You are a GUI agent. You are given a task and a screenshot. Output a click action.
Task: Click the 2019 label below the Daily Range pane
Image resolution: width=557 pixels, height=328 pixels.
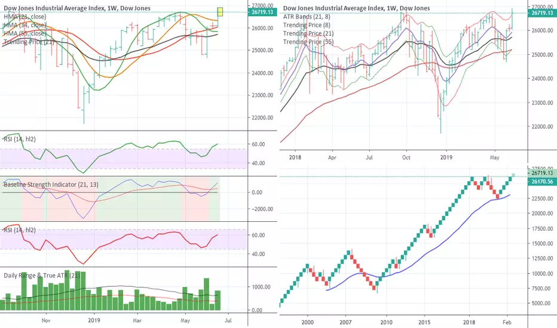94,320
